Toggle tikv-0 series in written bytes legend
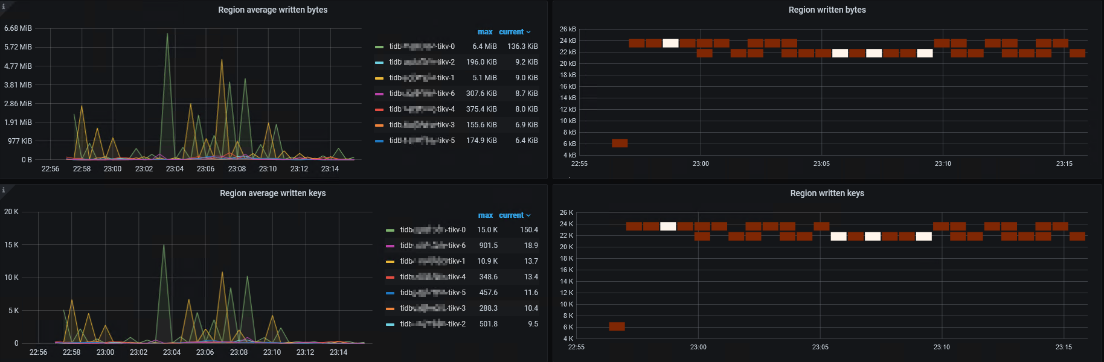The image size is (1104, 362). (x=422, y=46)
